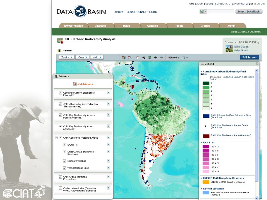Go to previous map extent arrow
This screenshot has width=267, height=200.
coord(155,57)
